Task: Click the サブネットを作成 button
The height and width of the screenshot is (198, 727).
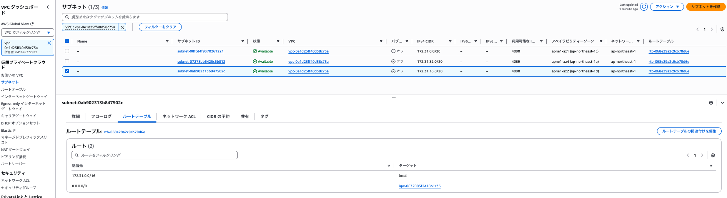Action: [705, 7]
